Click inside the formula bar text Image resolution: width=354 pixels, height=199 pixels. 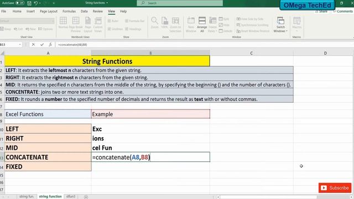click(x=72, y=45)
